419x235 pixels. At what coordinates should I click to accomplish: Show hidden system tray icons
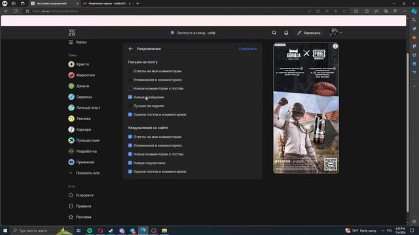(382, 230)
